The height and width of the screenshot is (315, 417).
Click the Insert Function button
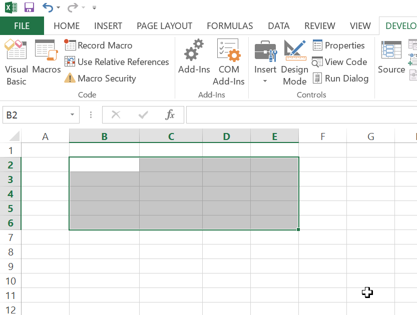[171, 114]
